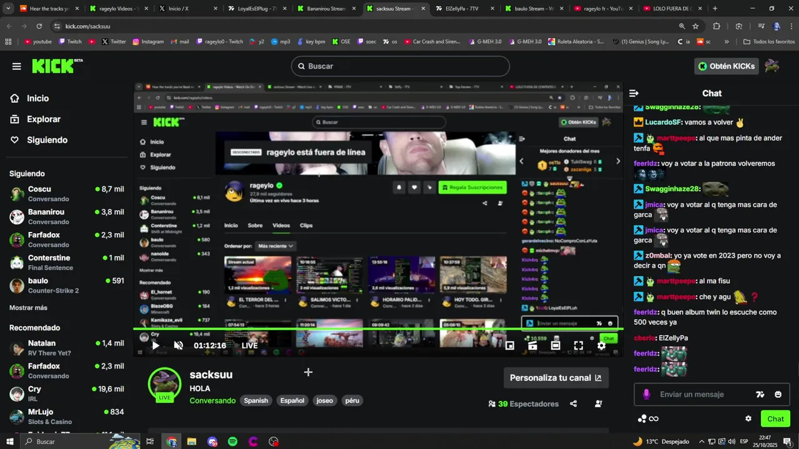Bookmark this page with star icon

(695, 26)
